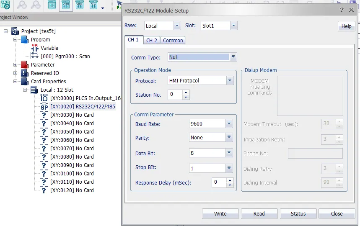360x226 pixels.
Task: Open the Comm Type dropdown
Action: pyautogui.click(x=233, y=57)
